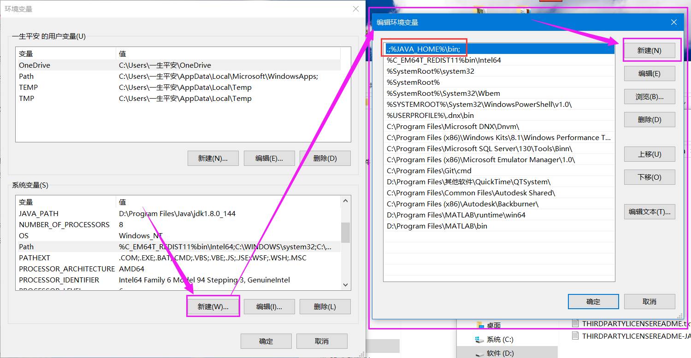Image resolution: width=691 pixels, height=358 pixels.
Task: Move entry down with 下移(O)
Action: [649, 177]
